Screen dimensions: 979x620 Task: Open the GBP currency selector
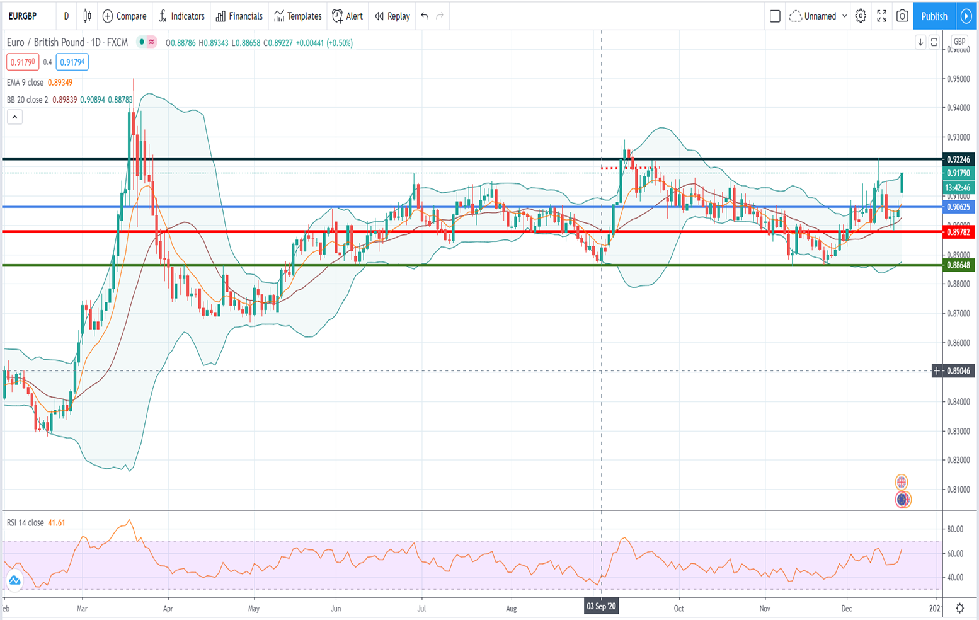pyautogui.click(x=959, y=42)
